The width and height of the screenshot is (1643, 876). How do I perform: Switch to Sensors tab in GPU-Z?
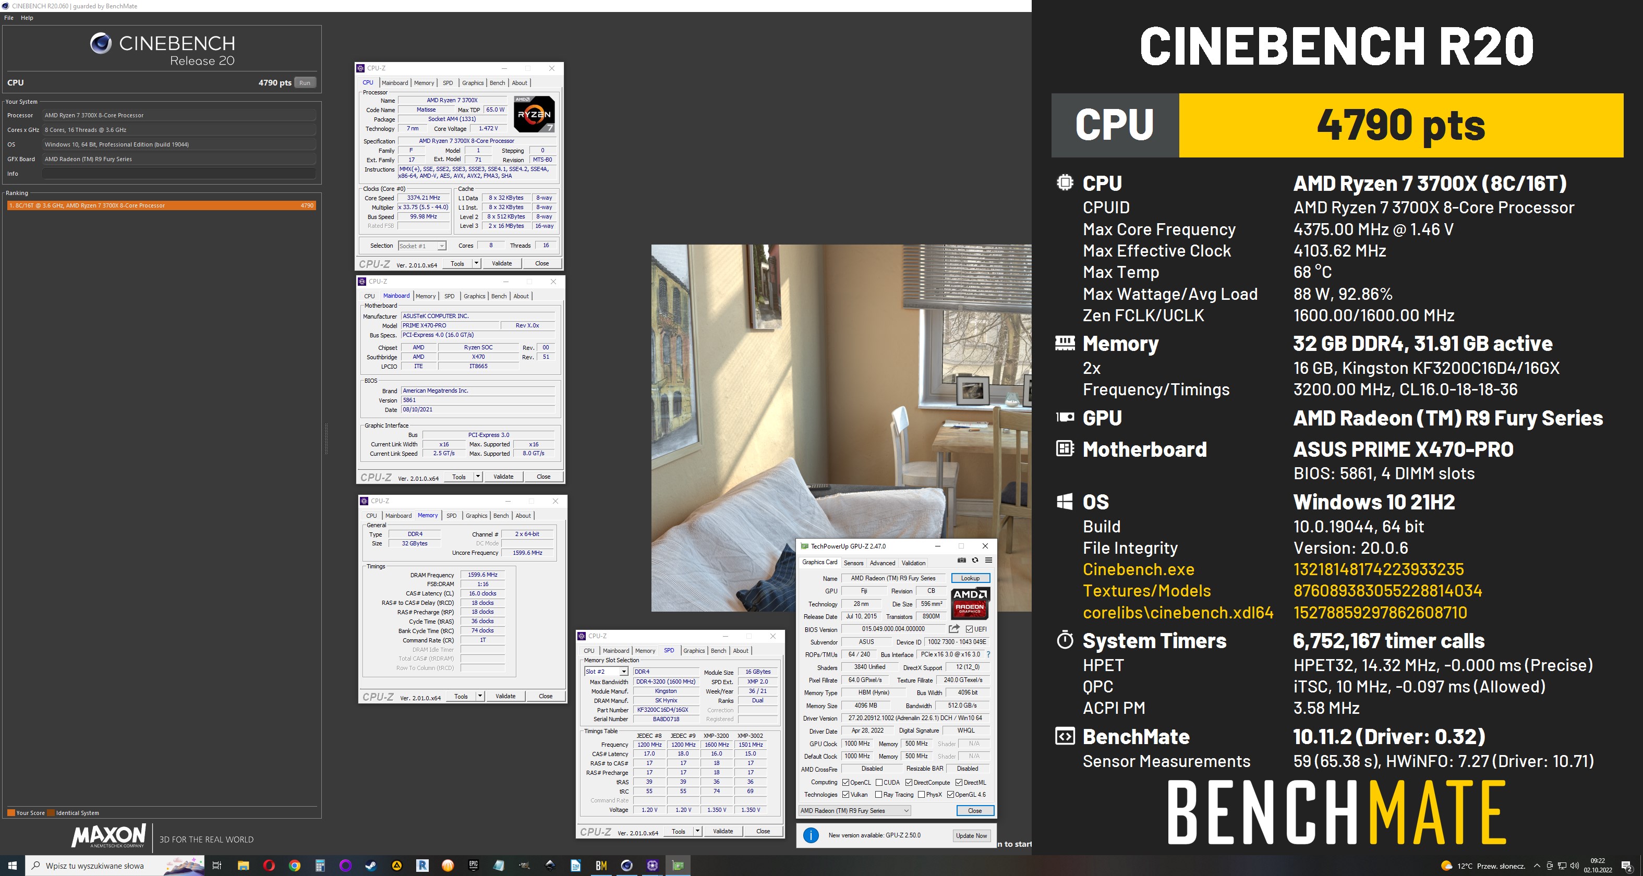(853, 563)
